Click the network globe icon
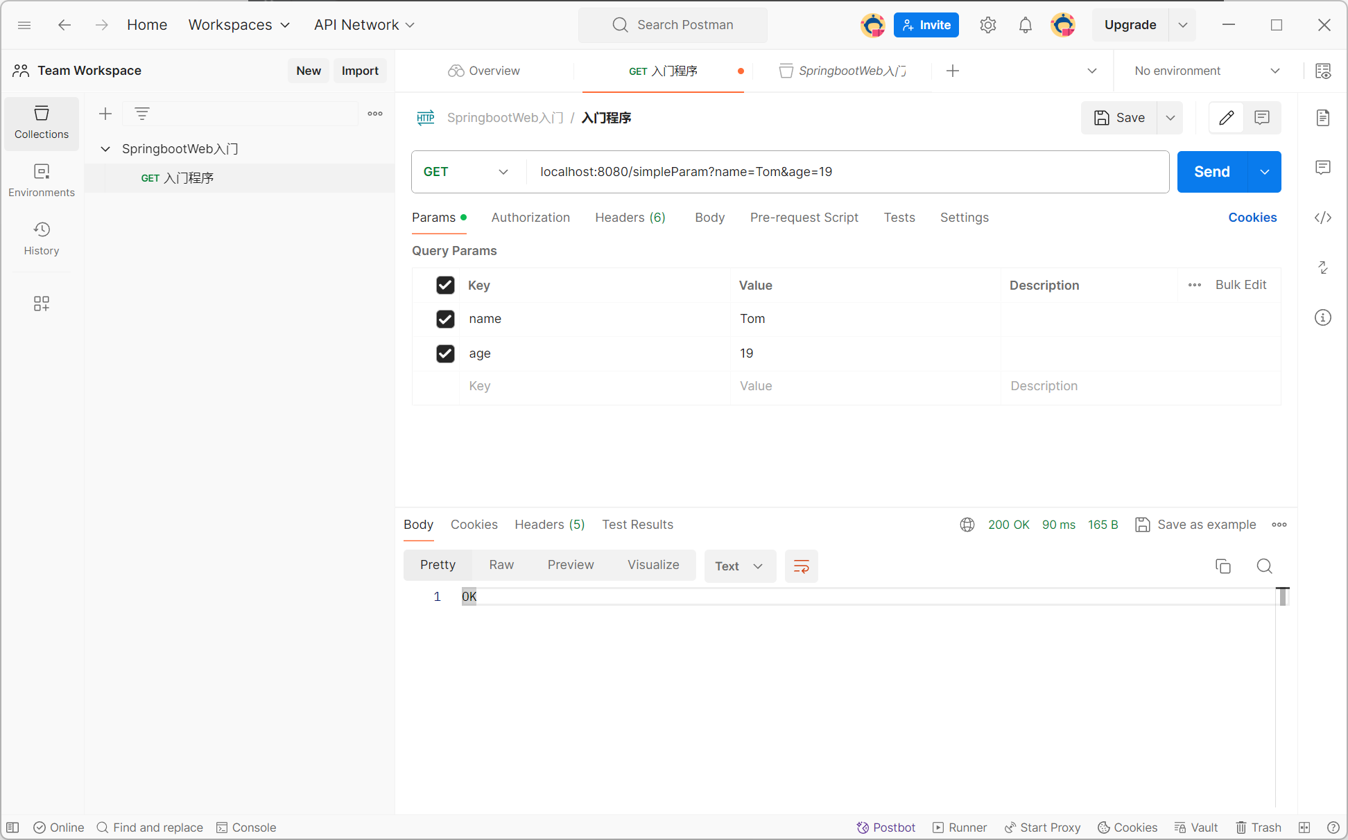Screen dimensions: 1348x840 click(x=967, y=525)
